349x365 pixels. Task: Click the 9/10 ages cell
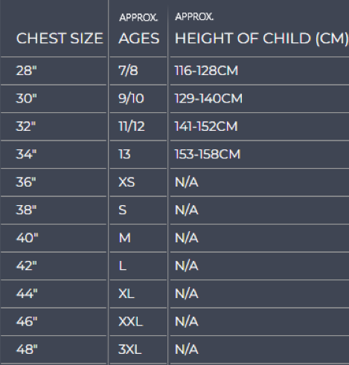131,98
